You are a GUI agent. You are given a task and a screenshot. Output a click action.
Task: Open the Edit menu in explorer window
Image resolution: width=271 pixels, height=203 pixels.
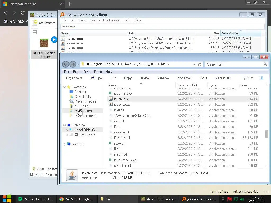(x=75, y=72)
